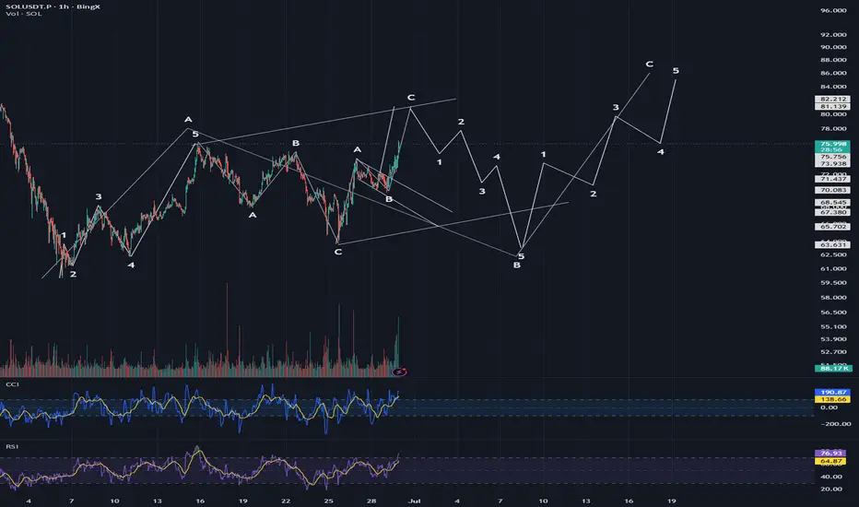Viewport: 859px width, 507px height.
Task: Click the 80.000 price axis level
Action: pyautogui.click(x=833, y=114)
